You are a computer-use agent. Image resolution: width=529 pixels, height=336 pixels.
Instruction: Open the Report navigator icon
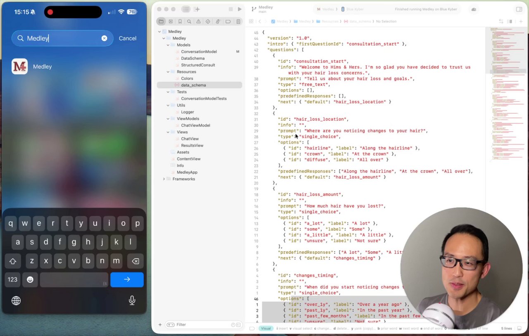point(238,21)
